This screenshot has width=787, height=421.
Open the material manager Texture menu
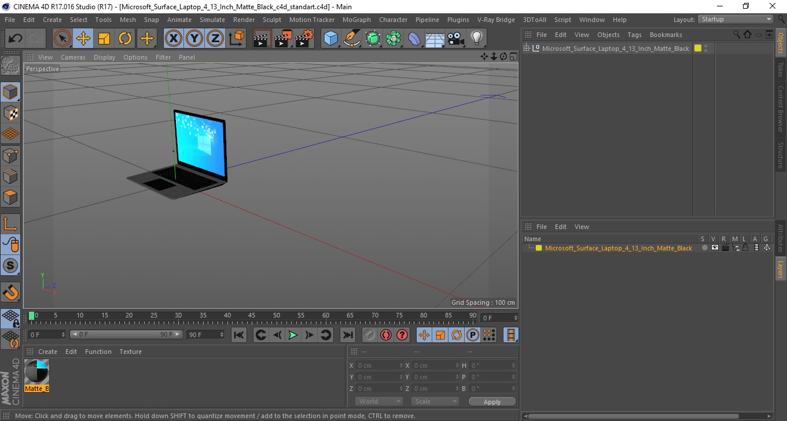point(131,352)
